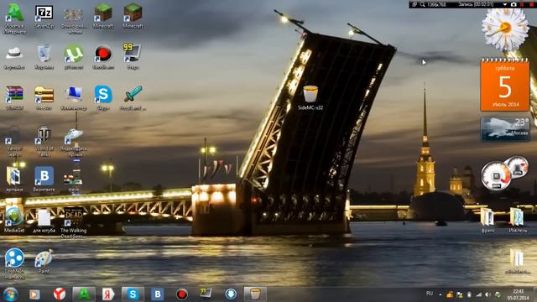Open the volume control in the tray
Image resolution: width=537 pixels, height=302 pixels.
click(x=488, y=294)
